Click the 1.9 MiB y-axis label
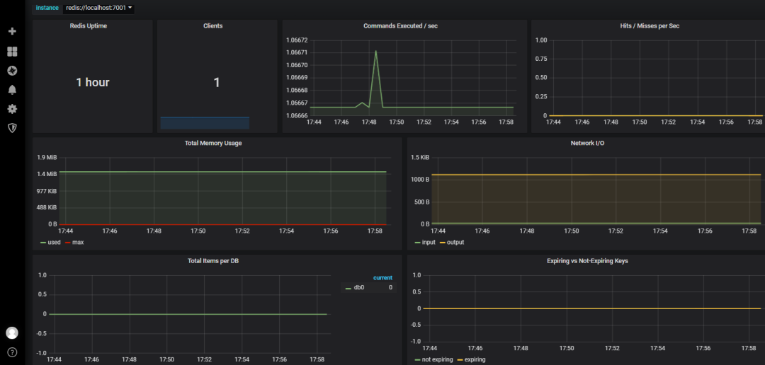The height and width of the screenshot is (365, 765). click(47, 158)
